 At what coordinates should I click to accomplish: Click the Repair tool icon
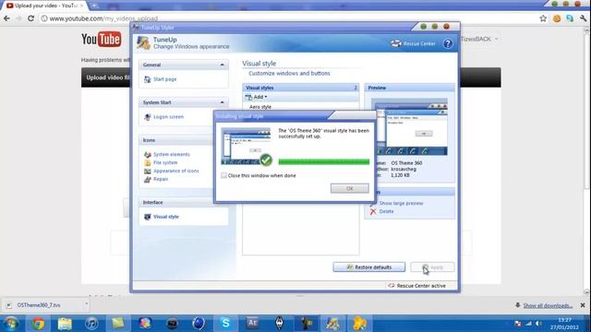pyautogui.click(x=148, y=179)
